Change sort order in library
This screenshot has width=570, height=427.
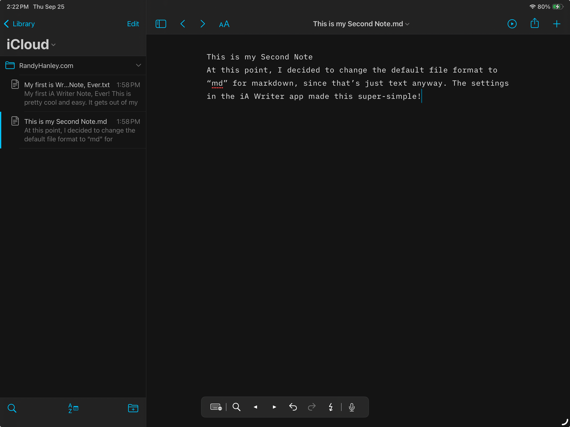point(73,408)
